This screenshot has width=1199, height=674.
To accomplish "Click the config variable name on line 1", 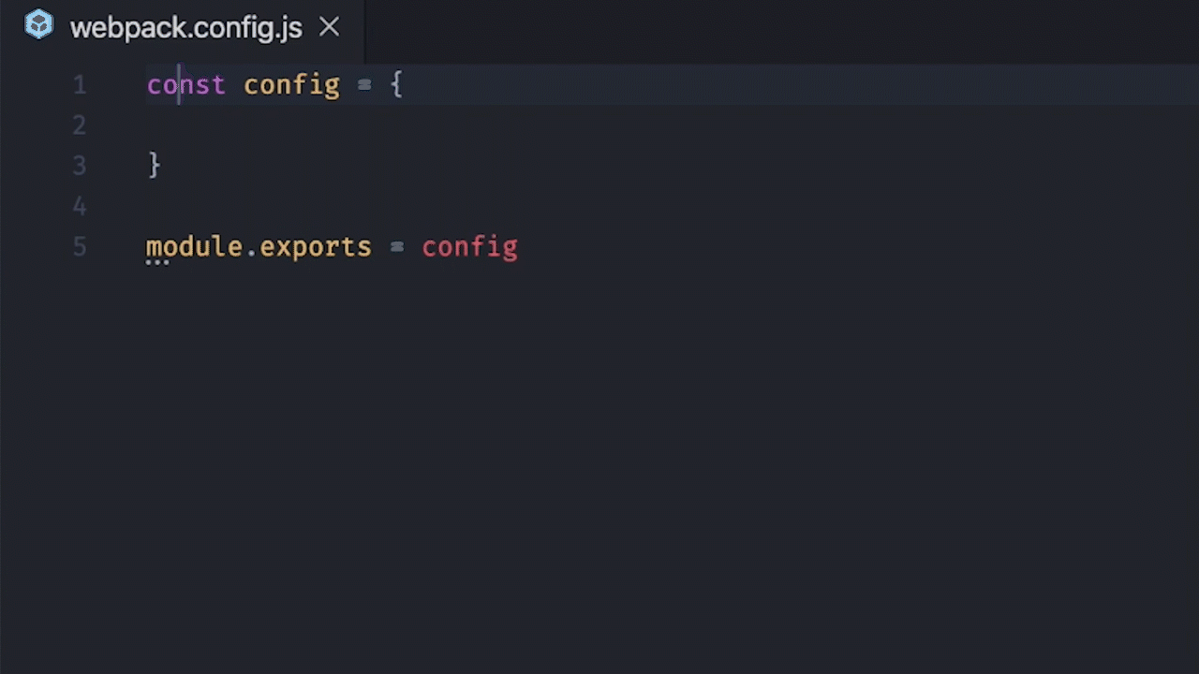I will (291, 85).
